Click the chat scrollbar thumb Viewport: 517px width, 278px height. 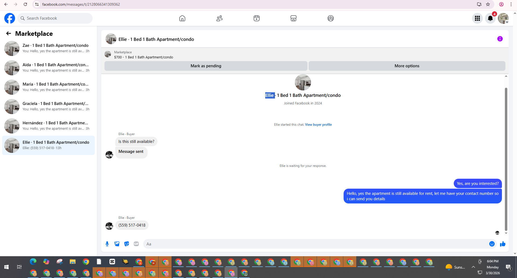tap(506, 159)
